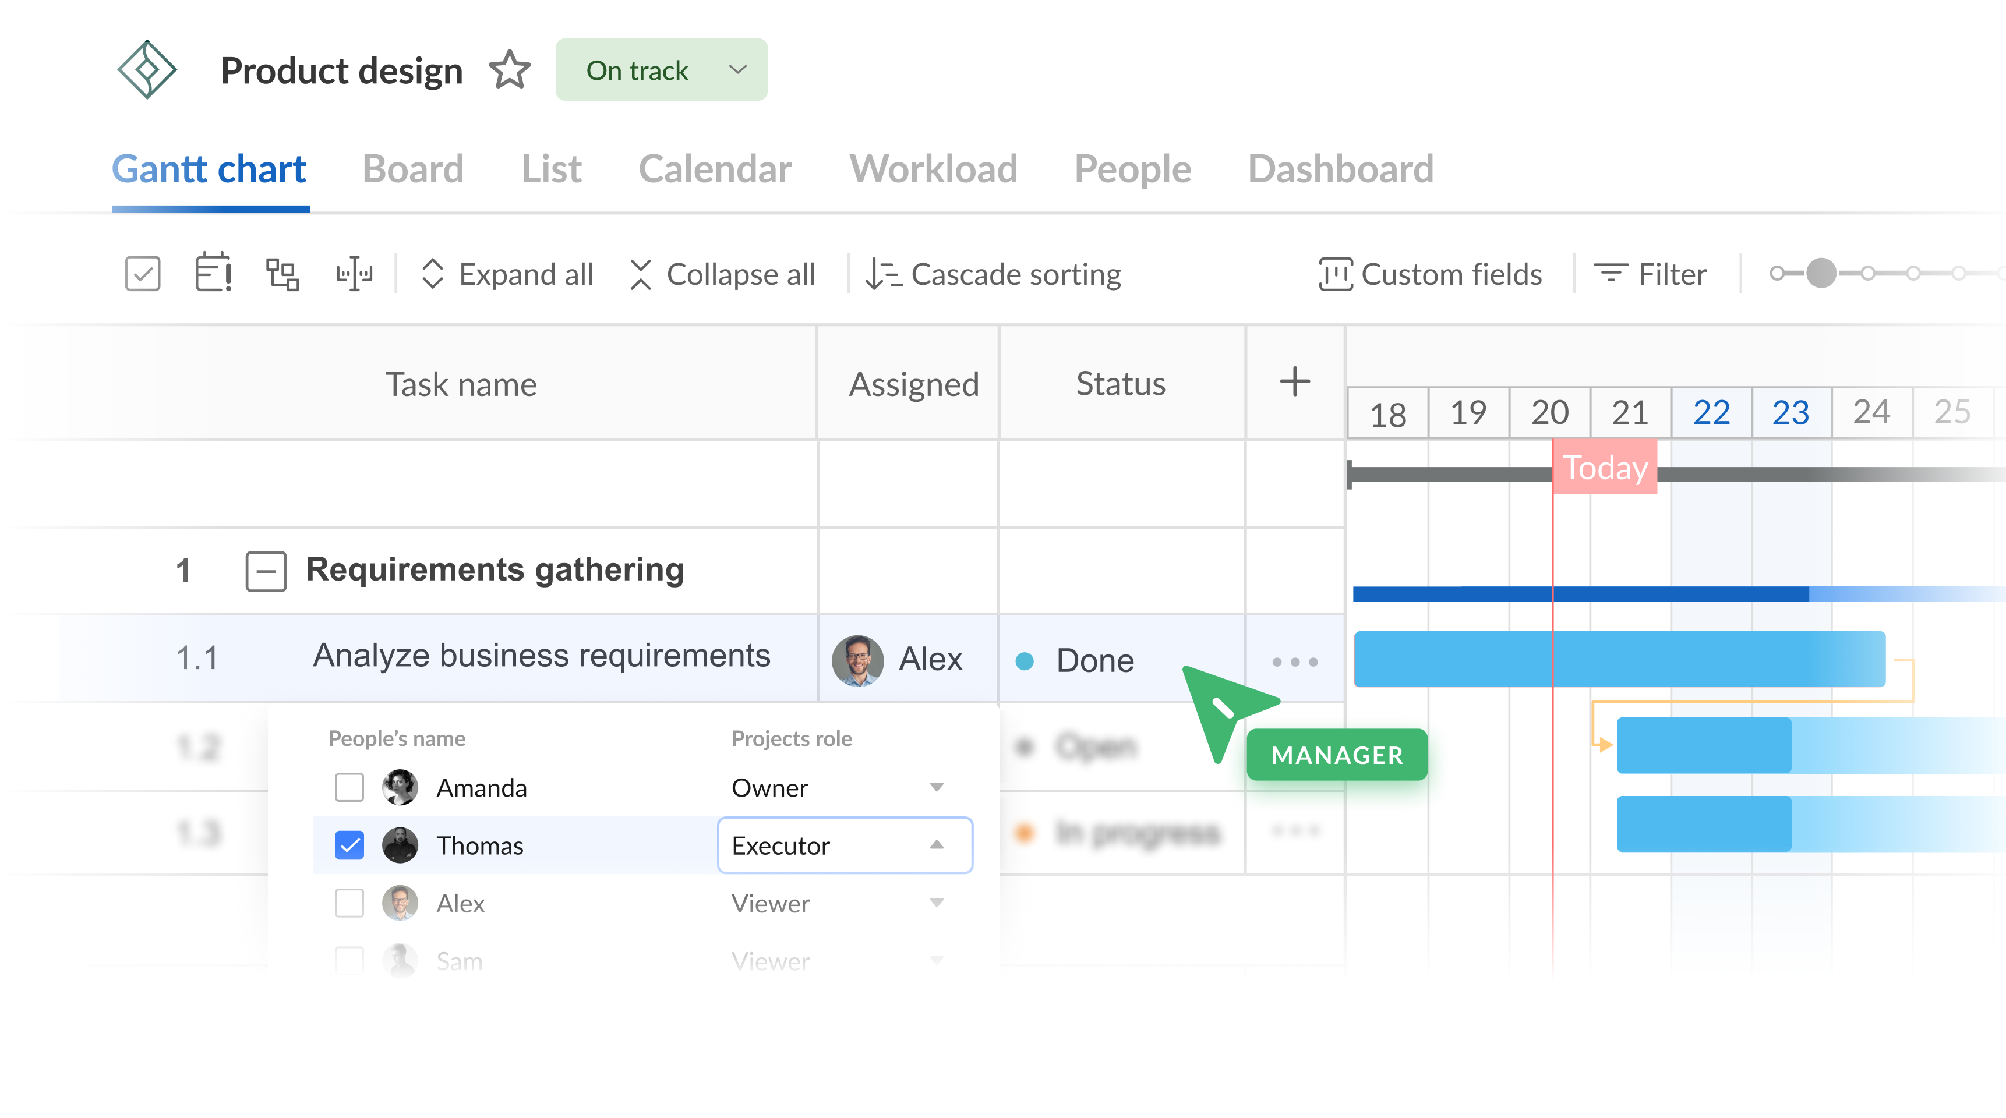Click the zoom slider handle
Viewport: 2006px width, 1118px height.
tap(1821, 273)
